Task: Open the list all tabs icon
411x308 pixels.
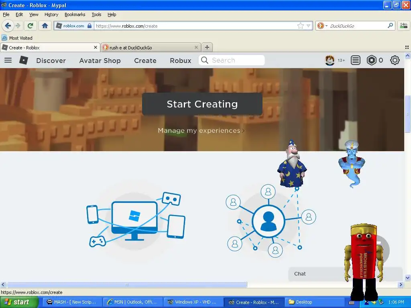Action: pyautogui.click(x=407, y=47)
